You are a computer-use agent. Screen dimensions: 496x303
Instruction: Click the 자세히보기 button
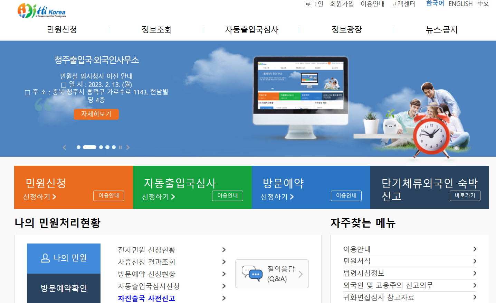pyautogui.click(x=96, y=114)
